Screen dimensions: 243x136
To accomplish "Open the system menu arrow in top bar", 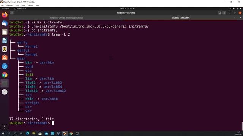I will click(240, 9).
